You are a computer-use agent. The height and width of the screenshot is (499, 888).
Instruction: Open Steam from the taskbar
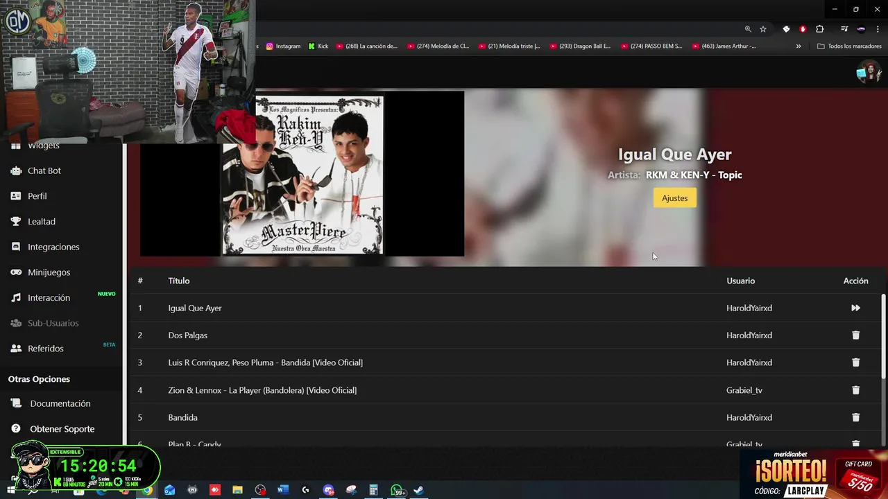point(418,490)
